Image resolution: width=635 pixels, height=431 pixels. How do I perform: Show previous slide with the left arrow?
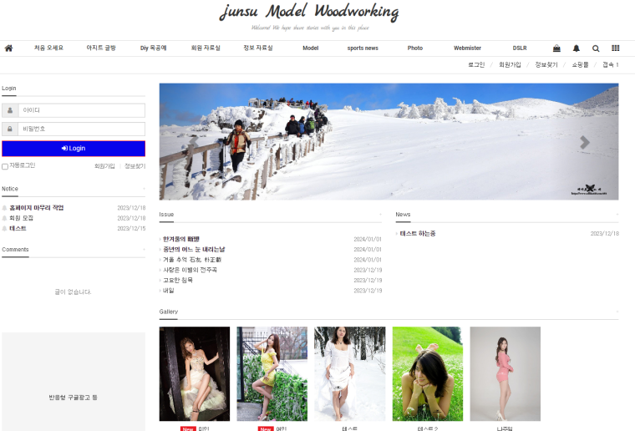click(x=194, y=142)
